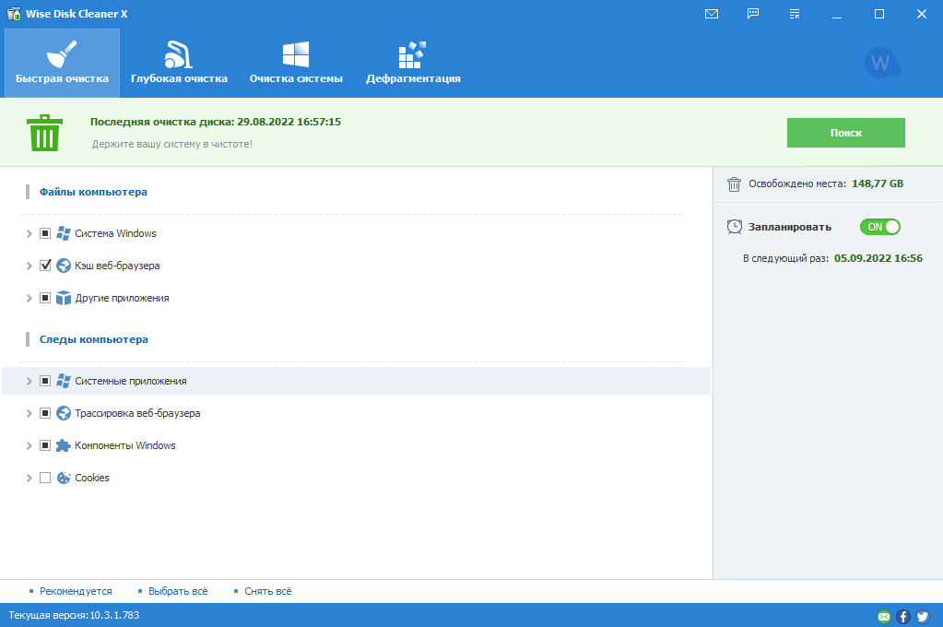The height and width of the screenshot is (627, 943).
Task: Click the Последняя очистка диска date text
Action: point(216,122)
